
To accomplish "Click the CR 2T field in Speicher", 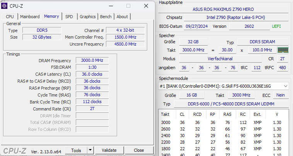I will click(x=282, y=59).
